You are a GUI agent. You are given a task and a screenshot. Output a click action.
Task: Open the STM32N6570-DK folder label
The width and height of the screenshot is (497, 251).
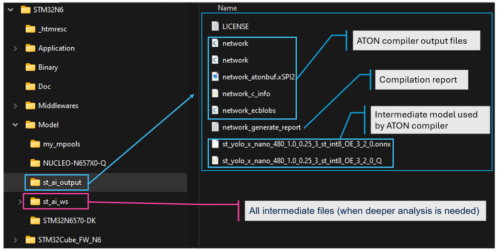[69, 221]
